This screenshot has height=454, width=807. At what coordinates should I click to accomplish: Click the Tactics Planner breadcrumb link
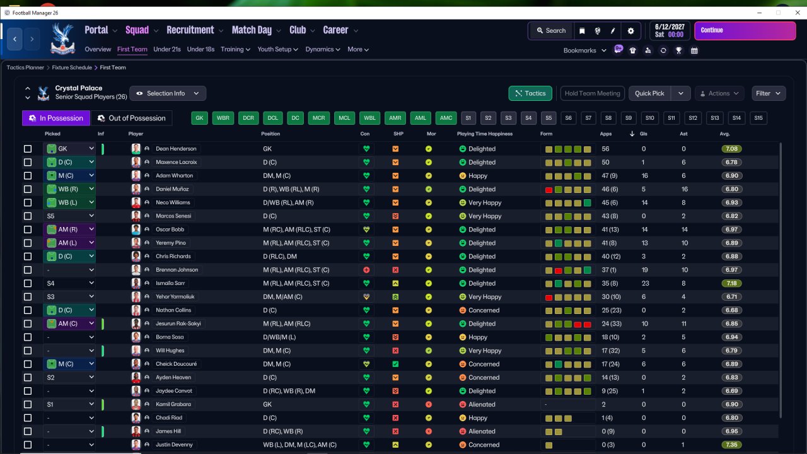click(25, 67)
